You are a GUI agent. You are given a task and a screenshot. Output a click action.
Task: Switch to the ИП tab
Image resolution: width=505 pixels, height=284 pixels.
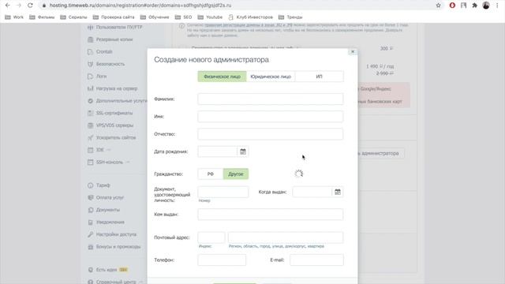(x=319, y=77)
